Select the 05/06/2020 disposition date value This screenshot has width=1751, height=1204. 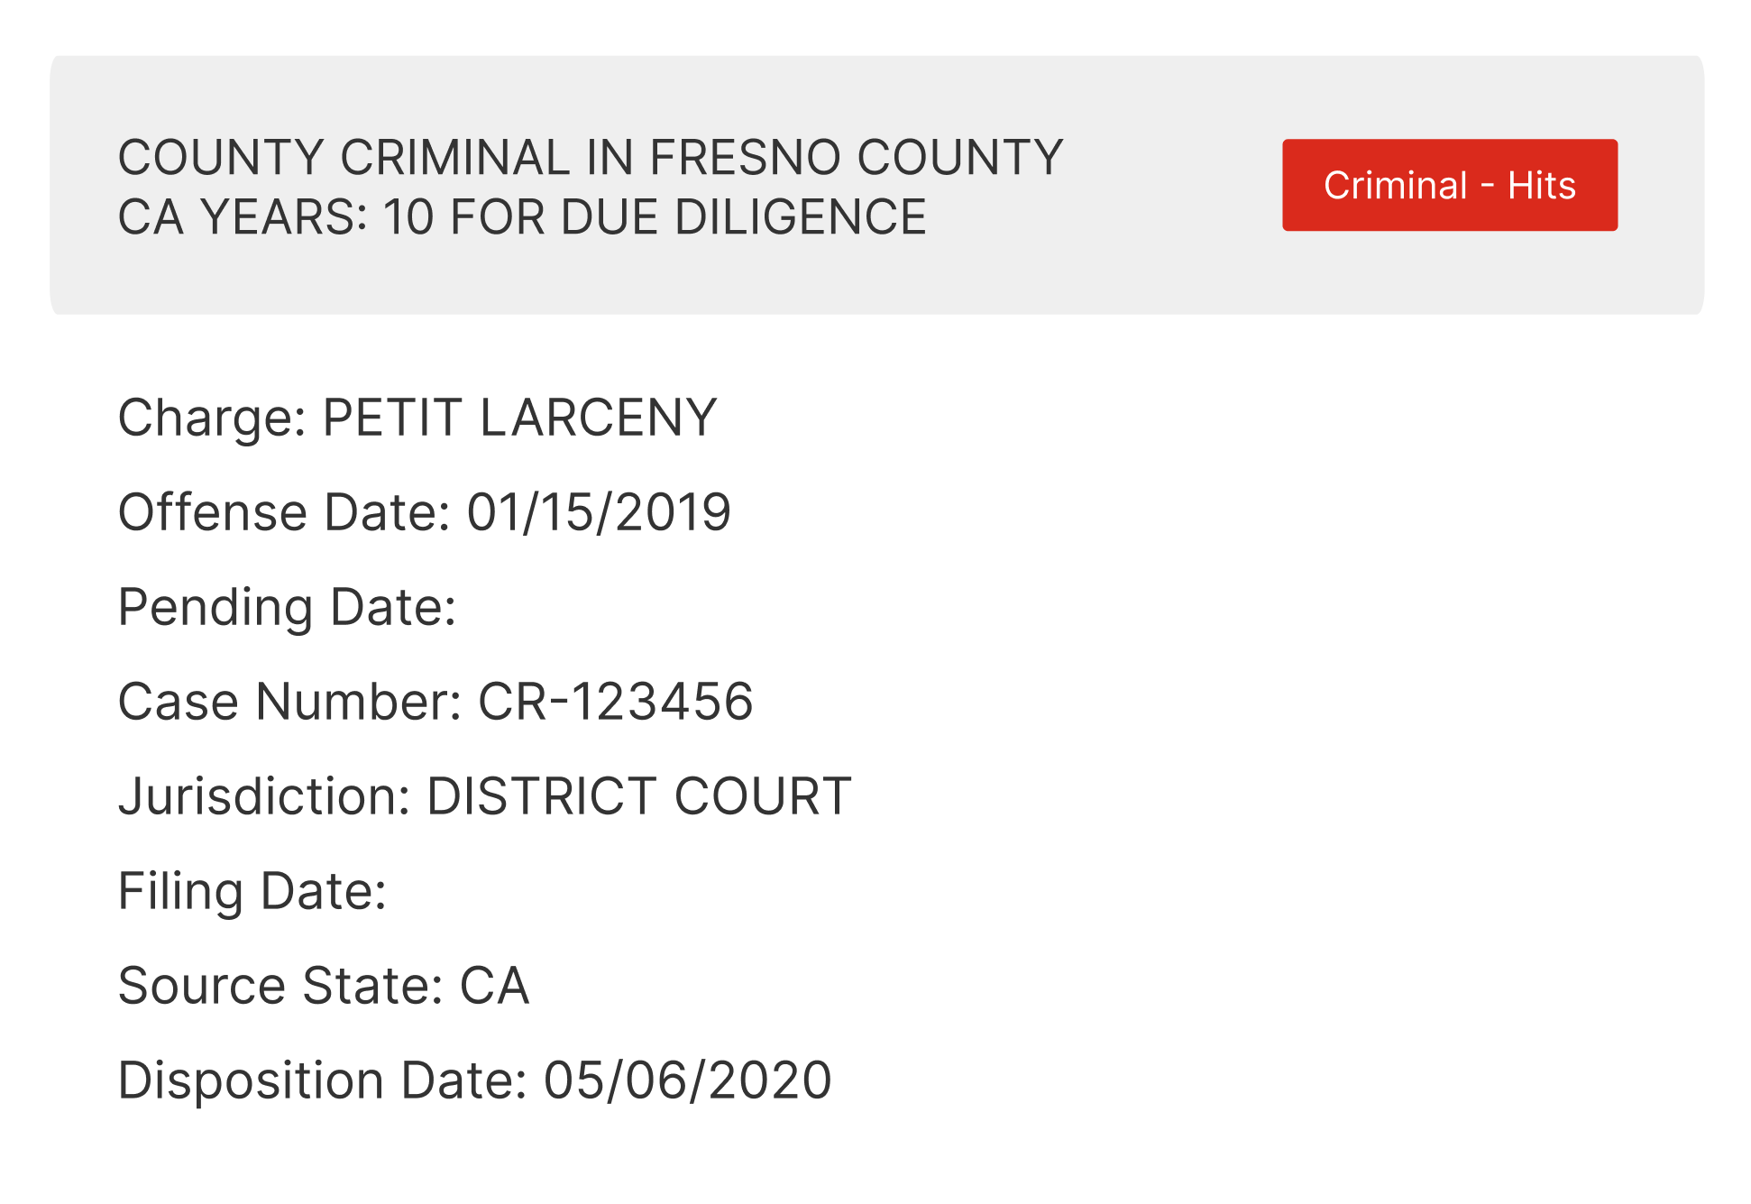tap(687, 1080)
